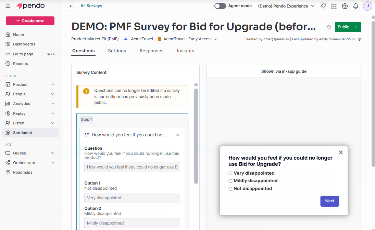The width and height of the screenshot is (375, 230).
Task: Select Mildly disappointed radio option
Action: pos(230,181)
